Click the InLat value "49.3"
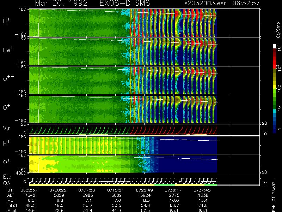 click(x=30, y=205)
